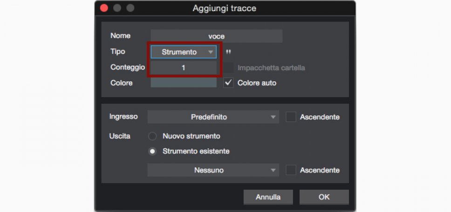The width and height of the screenshot is (451, 212).
Task: Click the gray minimize button in the title bar
Action: (x=117, y=8)
